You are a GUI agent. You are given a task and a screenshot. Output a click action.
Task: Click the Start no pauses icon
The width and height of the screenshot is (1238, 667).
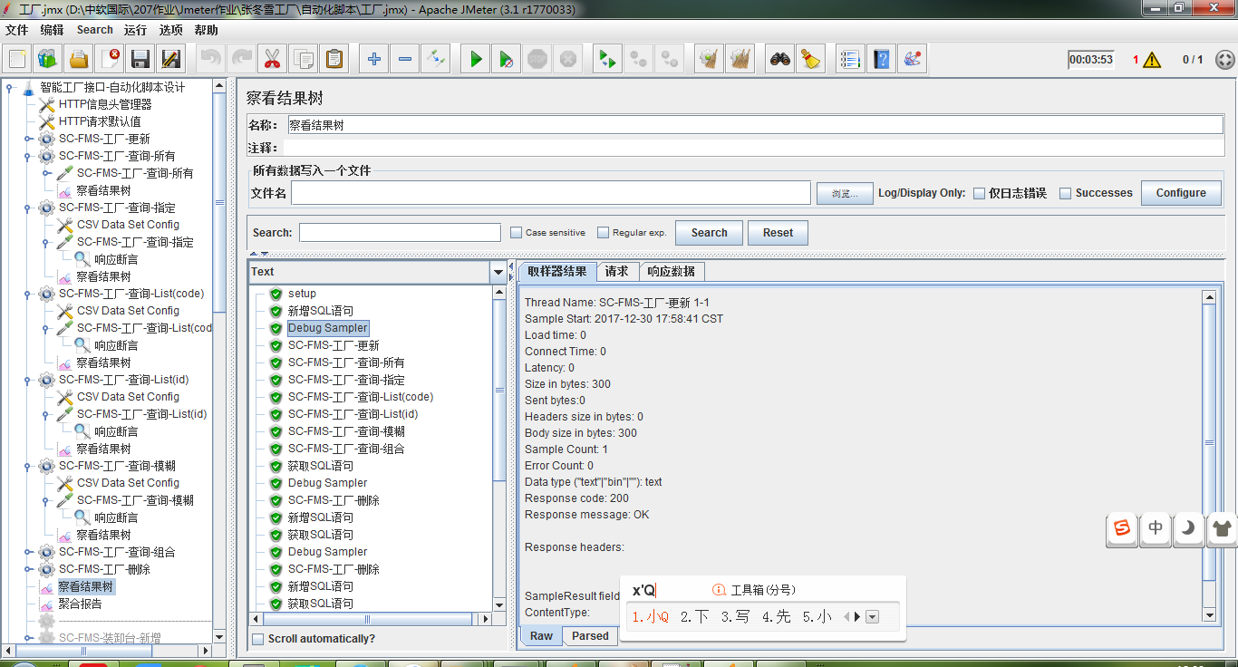tap(506, 60)
